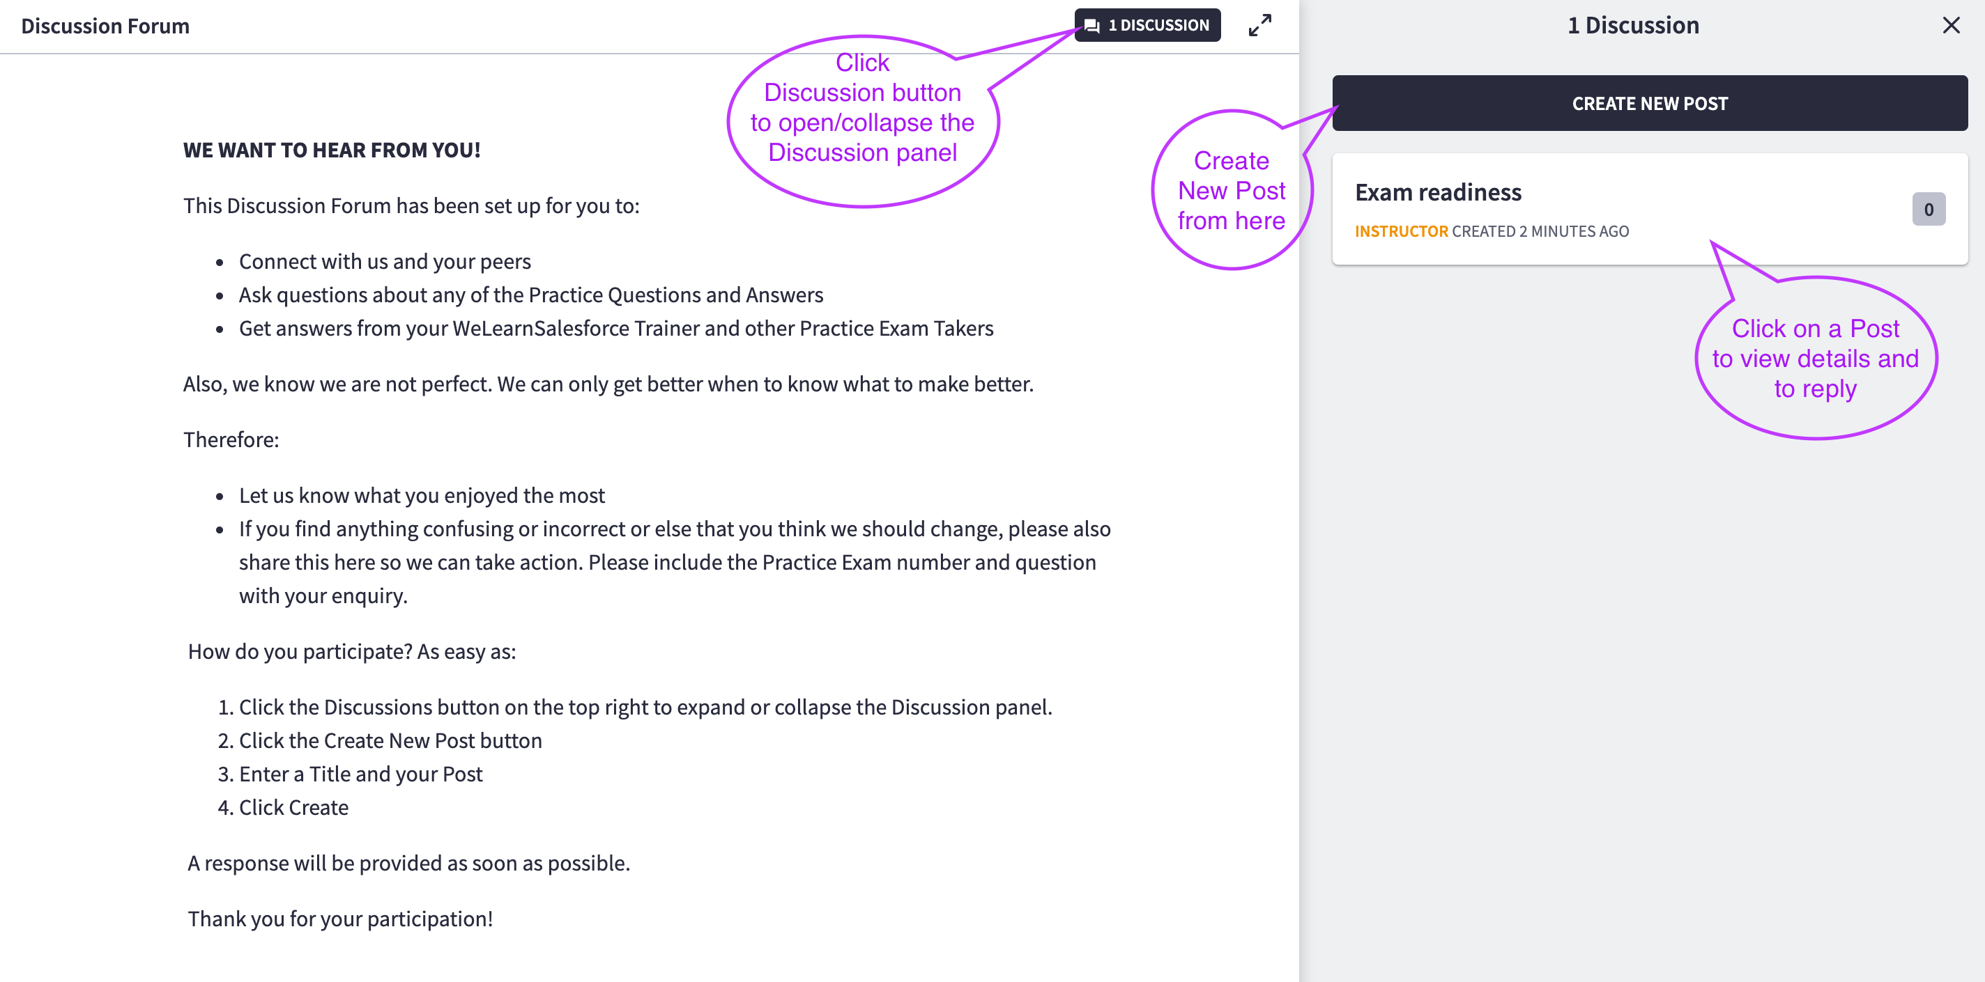Viewport: 1985px width, 982px height.
Task: Click the Create New Post from here callout
Action: (1231, 190)
